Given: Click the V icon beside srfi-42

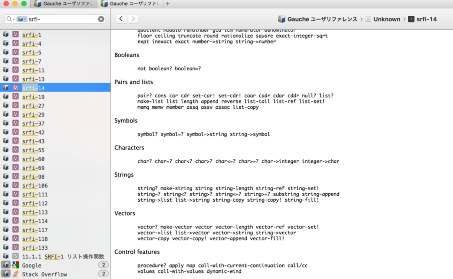Looking at the screenshot, I should [15, 132].
